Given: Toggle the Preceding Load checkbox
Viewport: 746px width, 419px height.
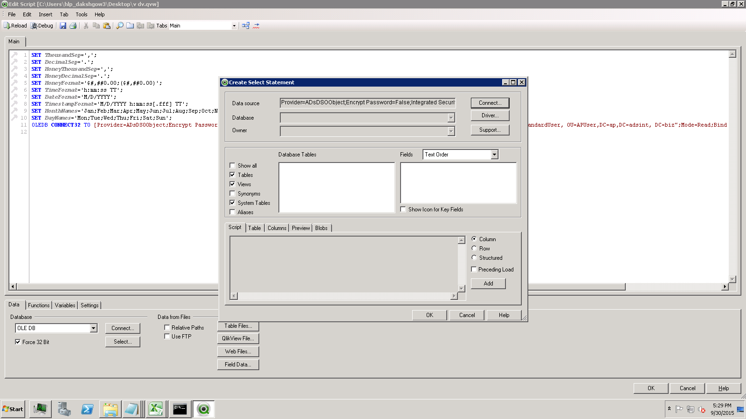Looking at the screenshot, I should tap(474, 270).
